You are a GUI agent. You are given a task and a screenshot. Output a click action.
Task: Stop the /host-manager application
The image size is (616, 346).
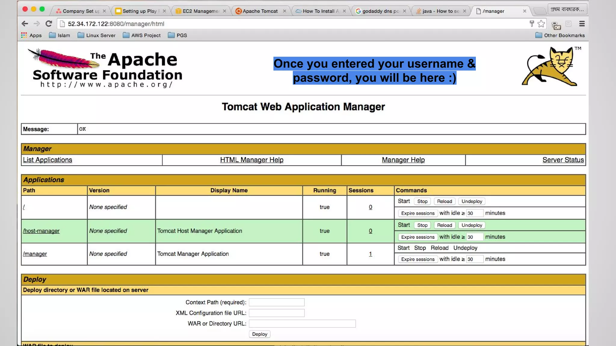click(x=422, y=225)
